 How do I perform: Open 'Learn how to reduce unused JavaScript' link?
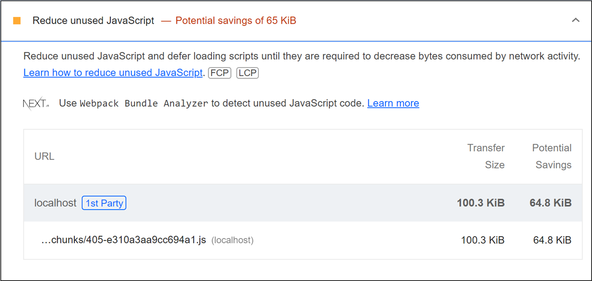tap(113, 73)
